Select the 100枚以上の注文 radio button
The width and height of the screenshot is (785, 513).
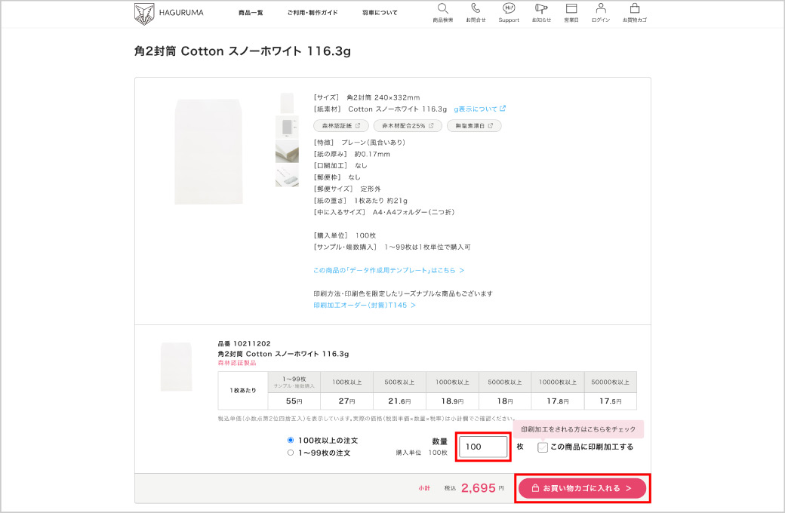point(291,440)
